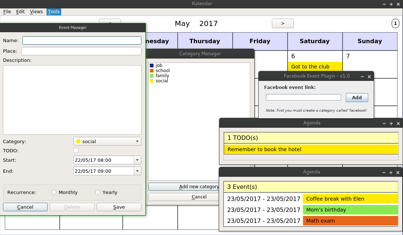
Task: Pin the Agenda window showing 3 events
Action: tap(391, 172)
